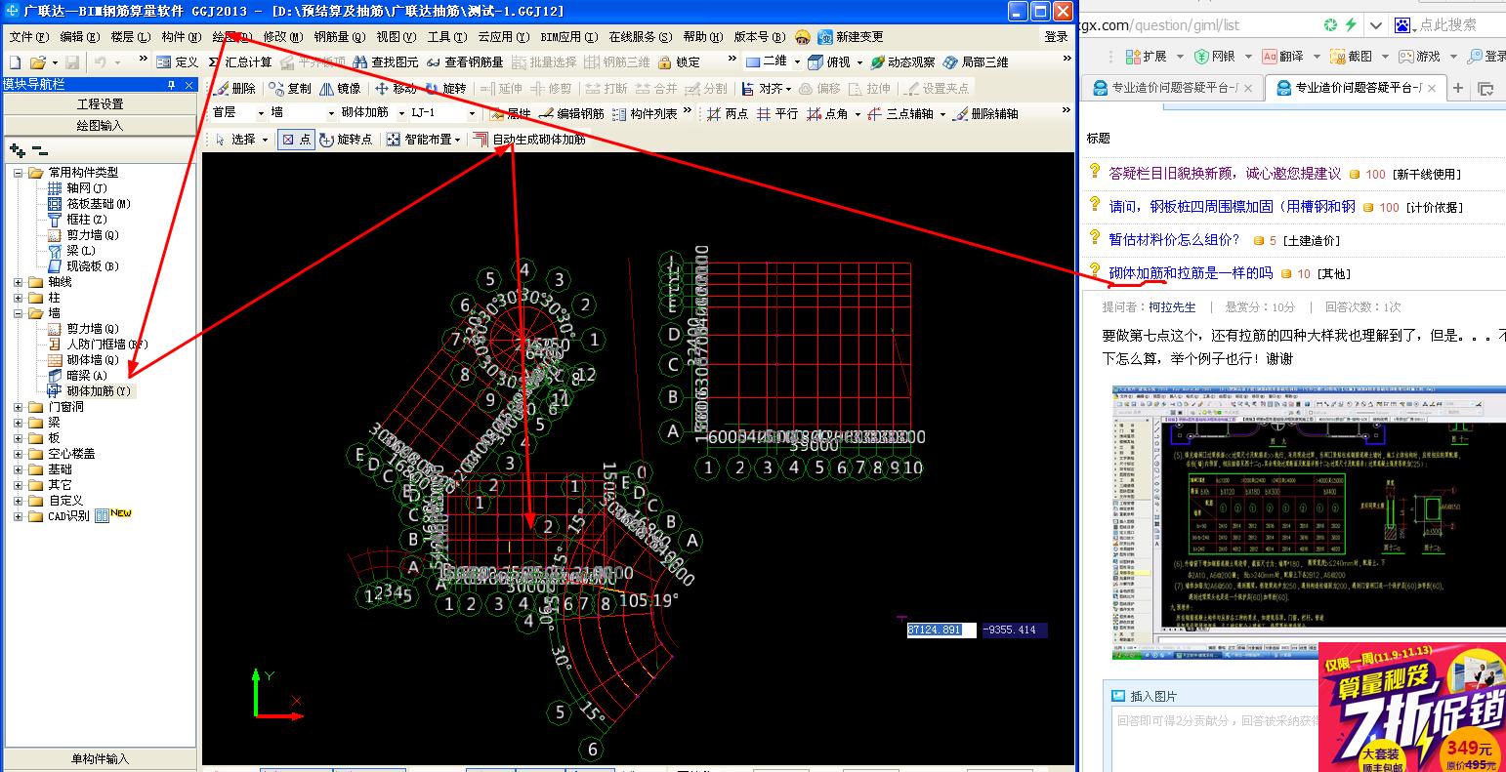Toggle the 点 point draw mode
The image size is (1506, 772).
[296, 140]
